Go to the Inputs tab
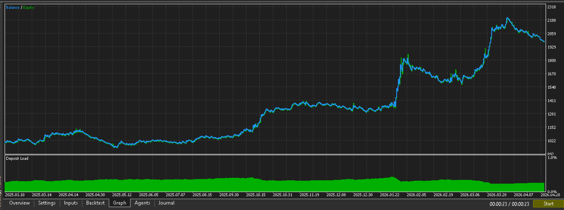The height and width of the screenshot is (210, 564). [x=71, y=203]
